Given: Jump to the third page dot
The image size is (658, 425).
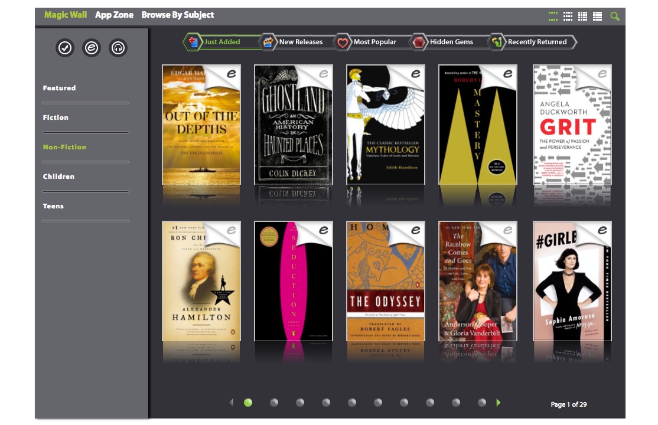Looking at the screenshot, I should click(300, 403).
